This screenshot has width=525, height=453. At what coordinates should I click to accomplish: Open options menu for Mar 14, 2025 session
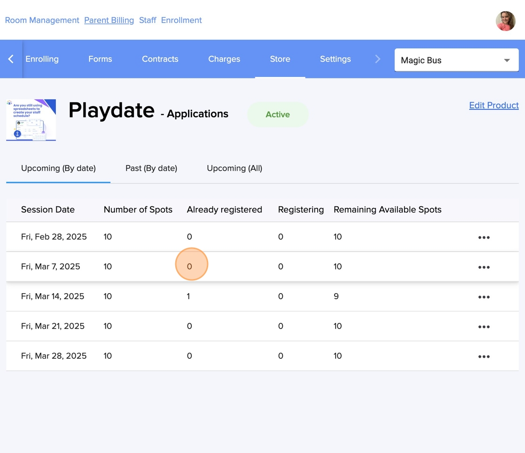pos(484,297)
